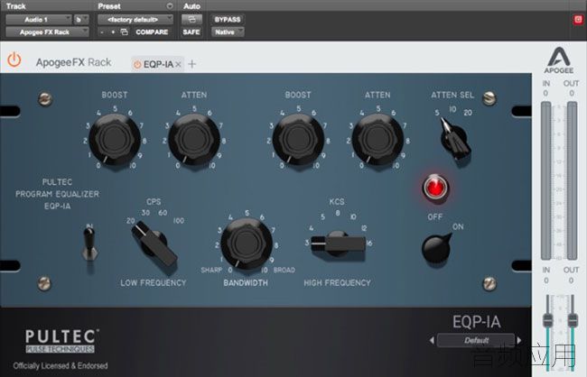Click the low frequency ATTEN knob
This screenshot has height=377, width=587.
(194, 139)
